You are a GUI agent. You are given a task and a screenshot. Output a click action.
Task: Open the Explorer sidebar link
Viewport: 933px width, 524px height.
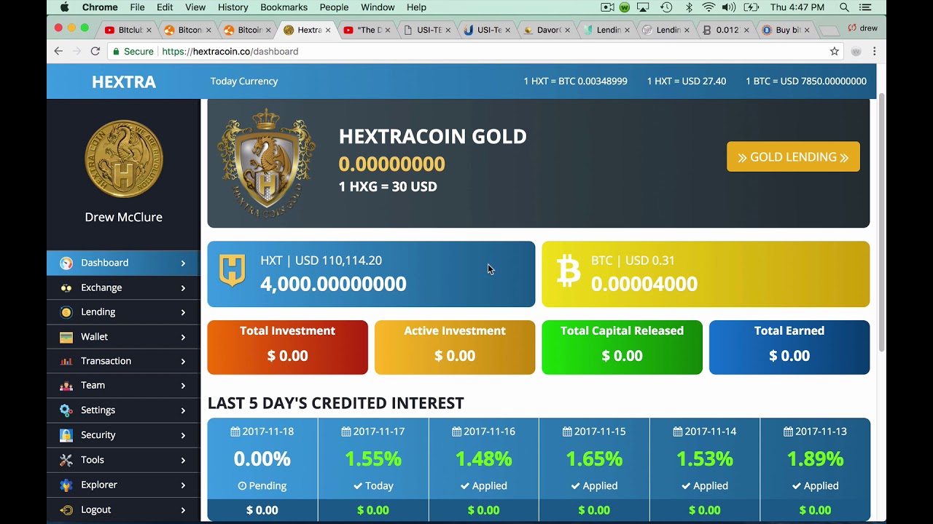click(x=123, y=485)
